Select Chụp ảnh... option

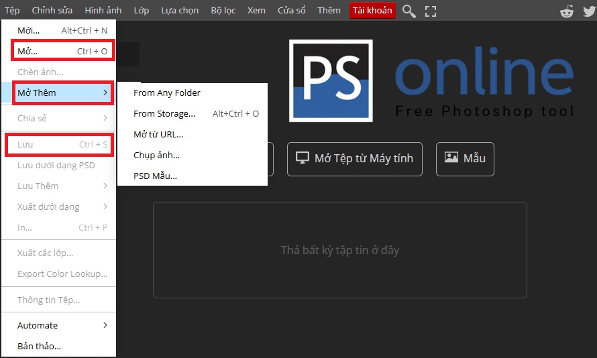point(193,155)
